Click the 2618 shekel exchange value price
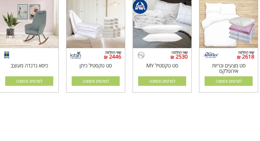260x141 pixels. coord(246,57)
